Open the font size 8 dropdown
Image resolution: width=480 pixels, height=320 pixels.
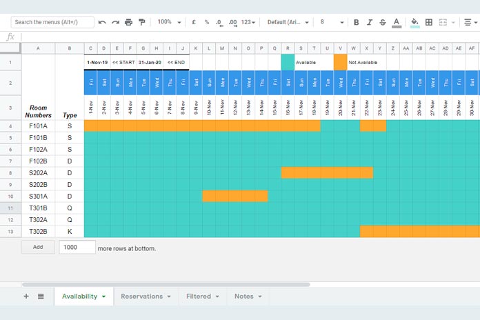tap(332, 22)
